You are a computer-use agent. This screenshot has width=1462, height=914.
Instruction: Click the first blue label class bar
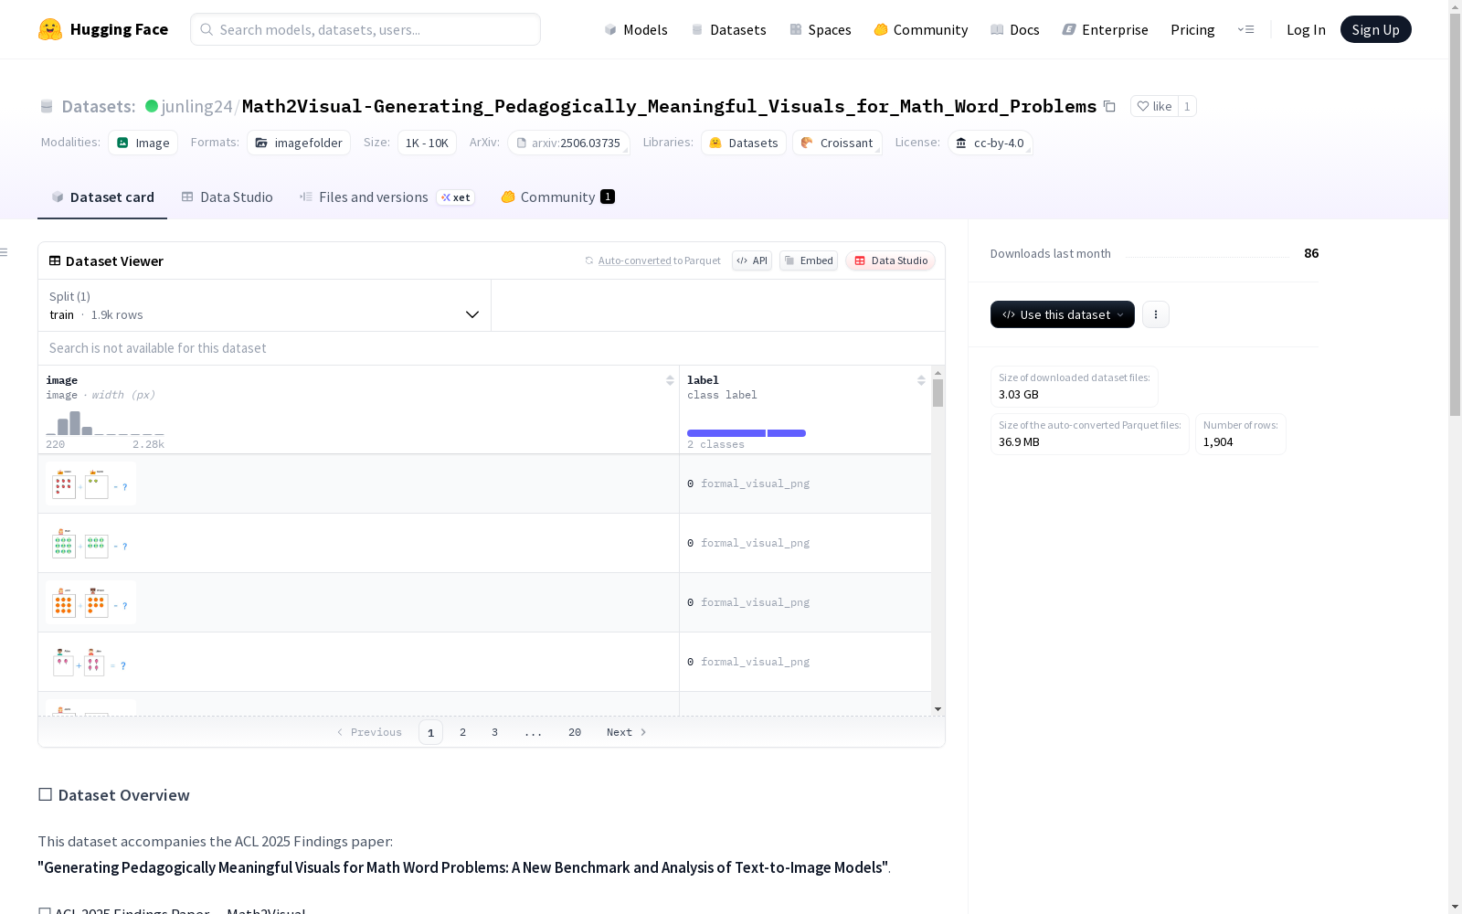(x=726, y=433)
